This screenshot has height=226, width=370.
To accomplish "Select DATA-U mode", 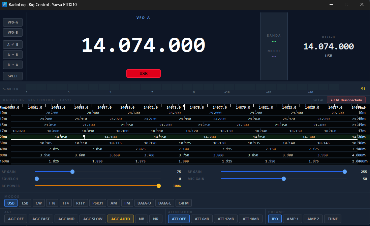I will [144, 203].
